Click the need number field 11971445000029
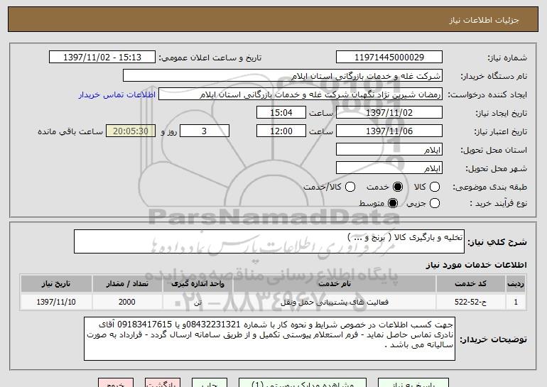 pos(389,58)
